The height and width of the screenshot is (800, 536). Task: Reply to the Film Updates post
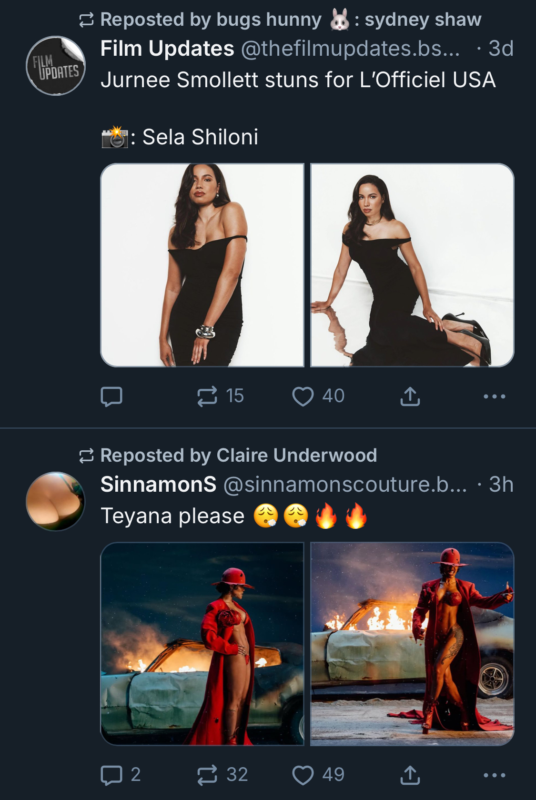pyautogui.click(x=111, y=396)
